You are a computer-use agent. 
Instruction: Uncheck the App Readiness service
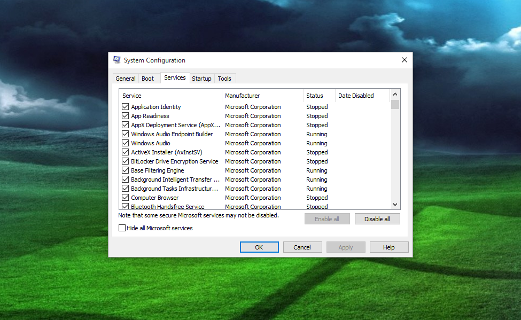pyautogui.click(x=125, y=115)
